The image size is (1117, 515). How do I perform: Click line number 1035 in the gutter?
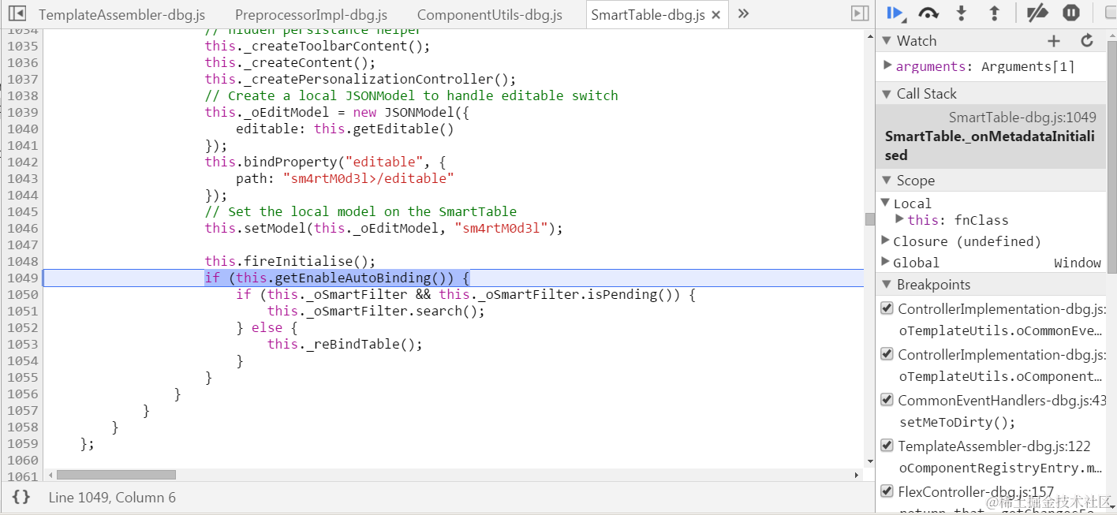coord(22,46)
